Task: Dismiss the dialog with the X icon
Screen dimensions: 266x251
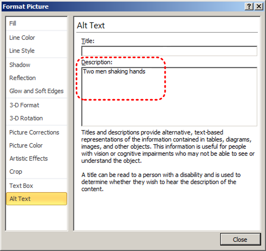Action: [259, 7]
